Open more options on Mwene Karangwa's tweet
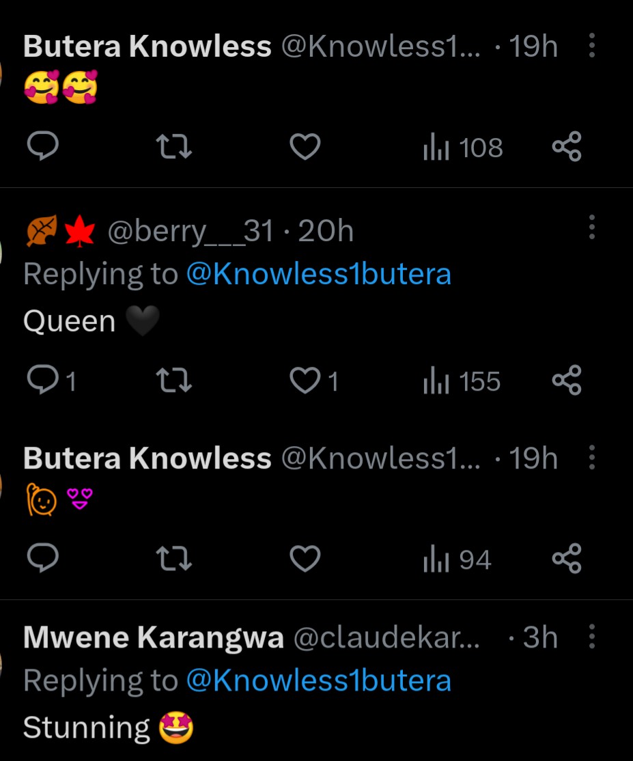The height and width of the screenshot is (761, 633). click(591, 637)
